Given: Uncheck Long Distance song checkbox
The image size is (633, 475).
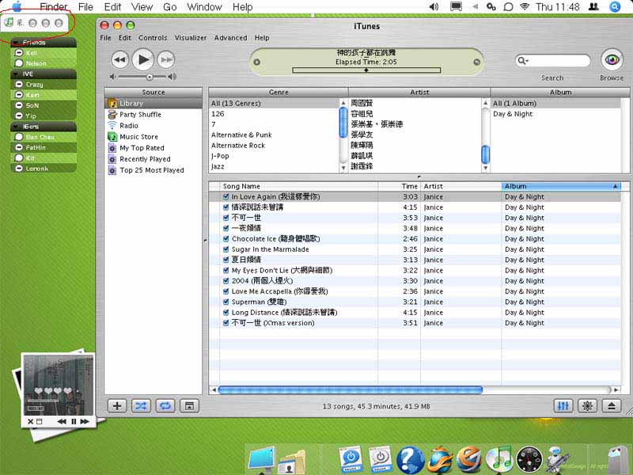Looking at the screenshot, I should pyautogui.click(x=226, y=312).
